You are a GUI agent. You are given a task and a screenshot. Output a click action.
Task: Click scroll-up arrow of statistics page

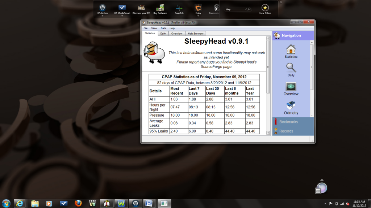pos(268,38)
